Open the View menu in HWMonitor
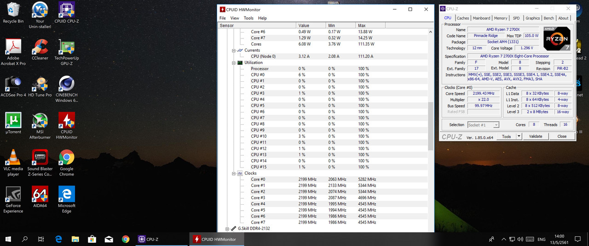Viewport: 589px width, 246px height. (235, 18)
